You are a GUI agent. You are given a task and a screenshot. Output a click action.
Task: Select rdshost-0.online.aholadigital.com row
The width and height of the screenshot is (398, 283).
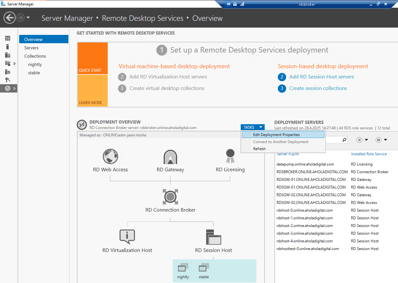point(336,210)
